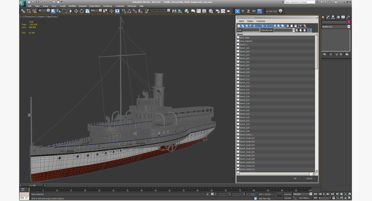This screenshot has height=201, width=372.
Task: Click the Mirror tool icon
Action: pyautogui.click(x=174, y=11)
